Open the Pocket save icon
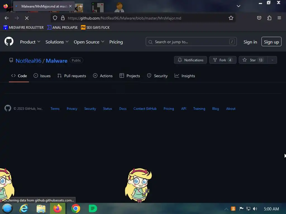This screenshot has width=286, height=214. coord(259,18)
